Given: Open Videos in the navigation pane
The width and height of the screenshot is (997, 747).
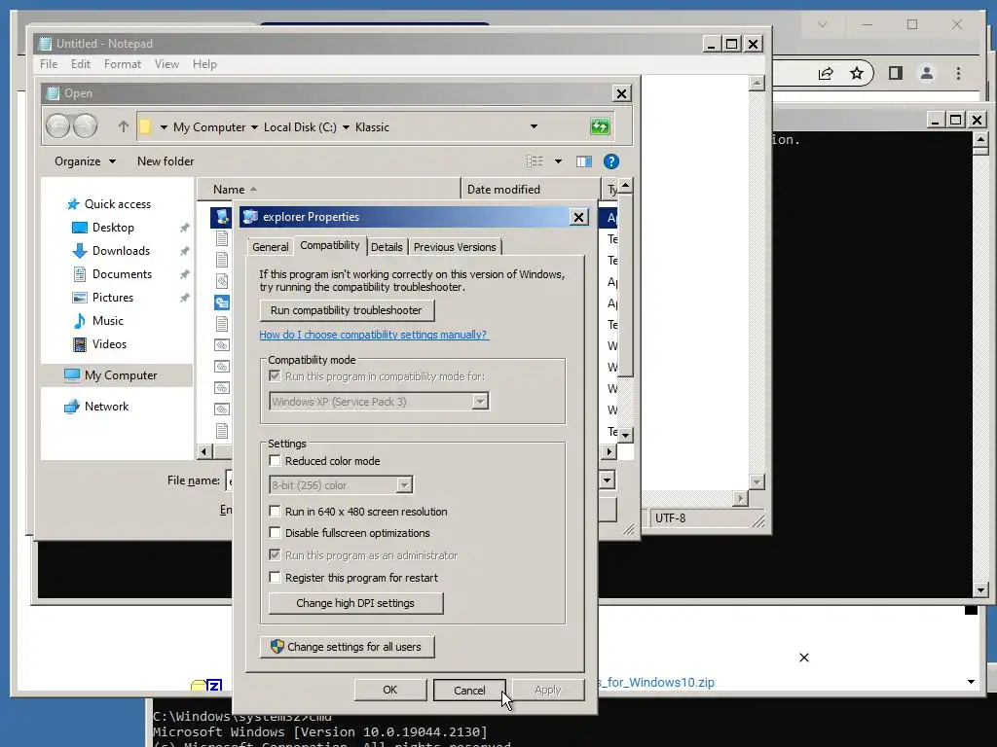Looking at the screenshot, I should point(109,344).
